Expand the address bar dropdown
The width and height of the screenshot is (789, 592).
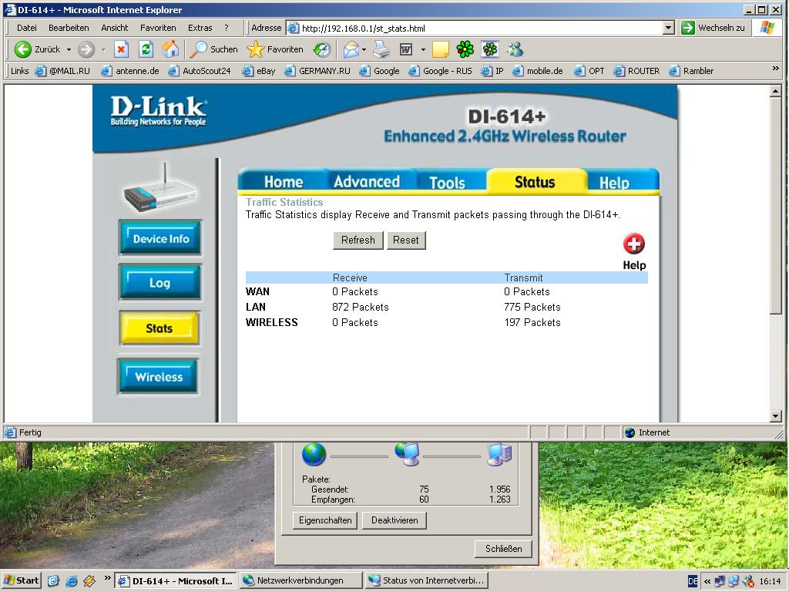668,29
